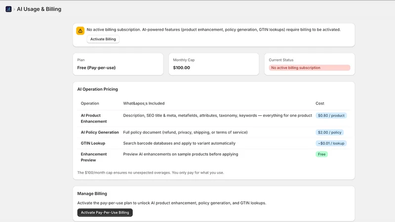The height and width of the screenshot is (222, 395).
Task: Click the No active billing subscription badge
Action: 310,68
